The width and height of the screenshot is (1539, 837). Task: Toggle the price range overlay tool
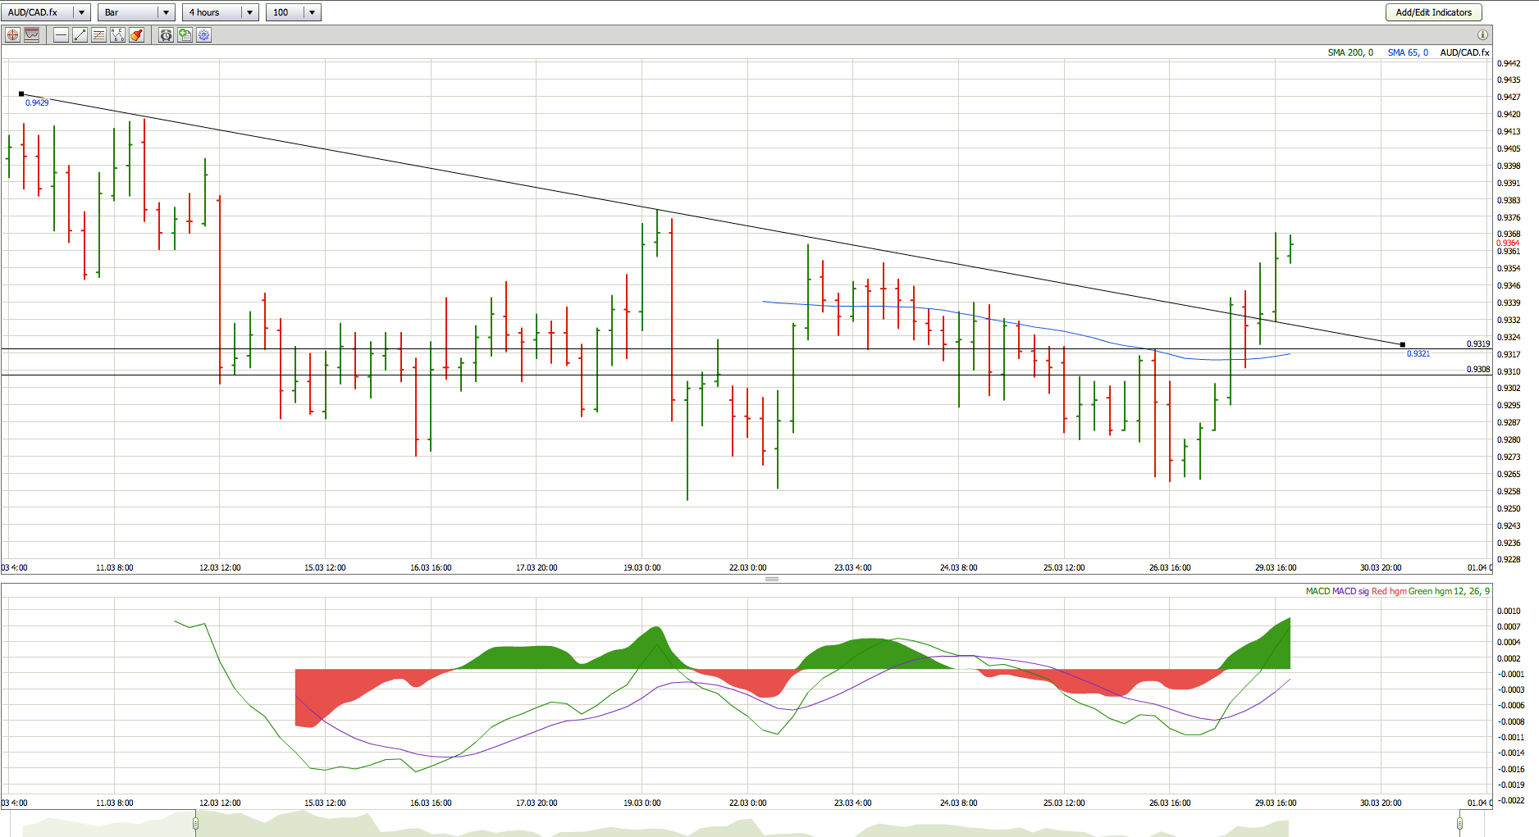point(32,35)
